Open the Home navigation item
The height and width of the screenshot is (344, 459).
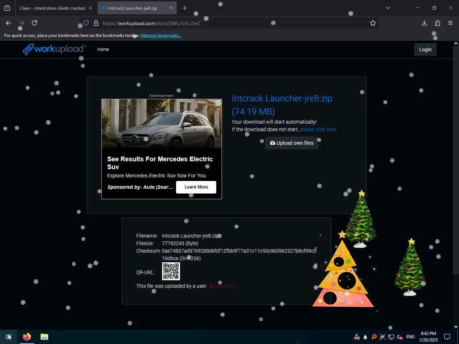tap(103, 49)
